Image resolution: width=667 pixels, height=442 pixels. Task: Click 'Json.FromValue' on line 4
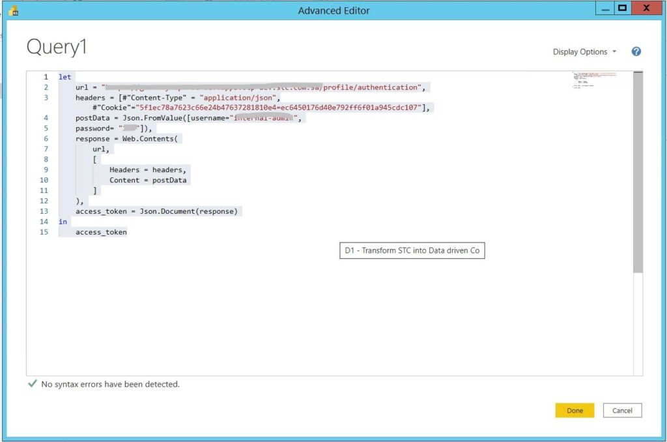[x=152, y=118]
